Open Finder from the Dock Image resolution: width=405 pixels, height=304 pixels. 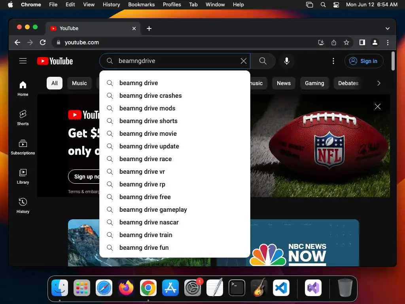[x=60, y=287]
